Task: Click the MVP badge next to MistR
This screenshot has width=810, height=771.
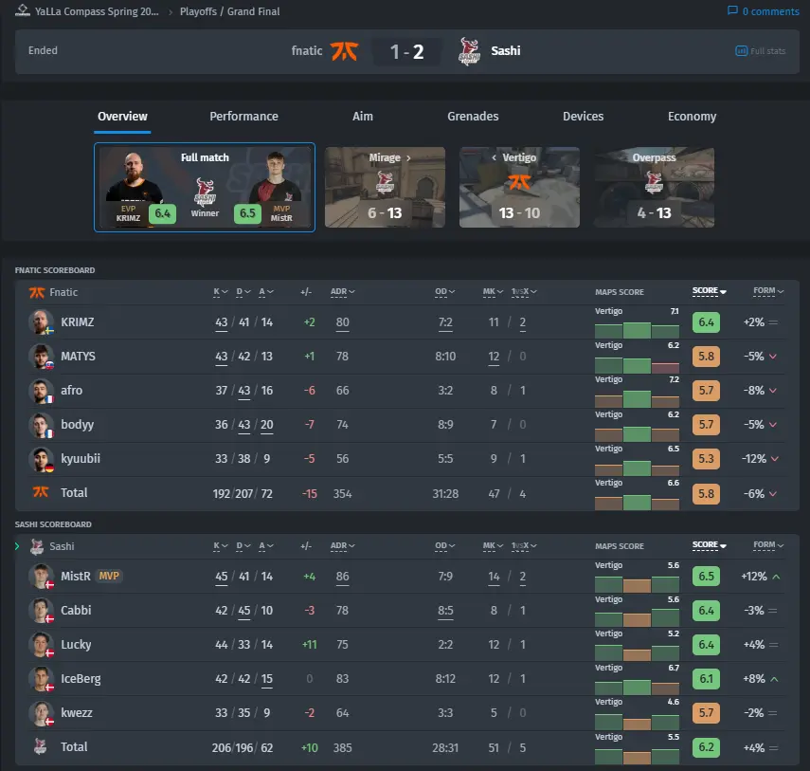Action: pyautogui.click(x=109, y=576)
